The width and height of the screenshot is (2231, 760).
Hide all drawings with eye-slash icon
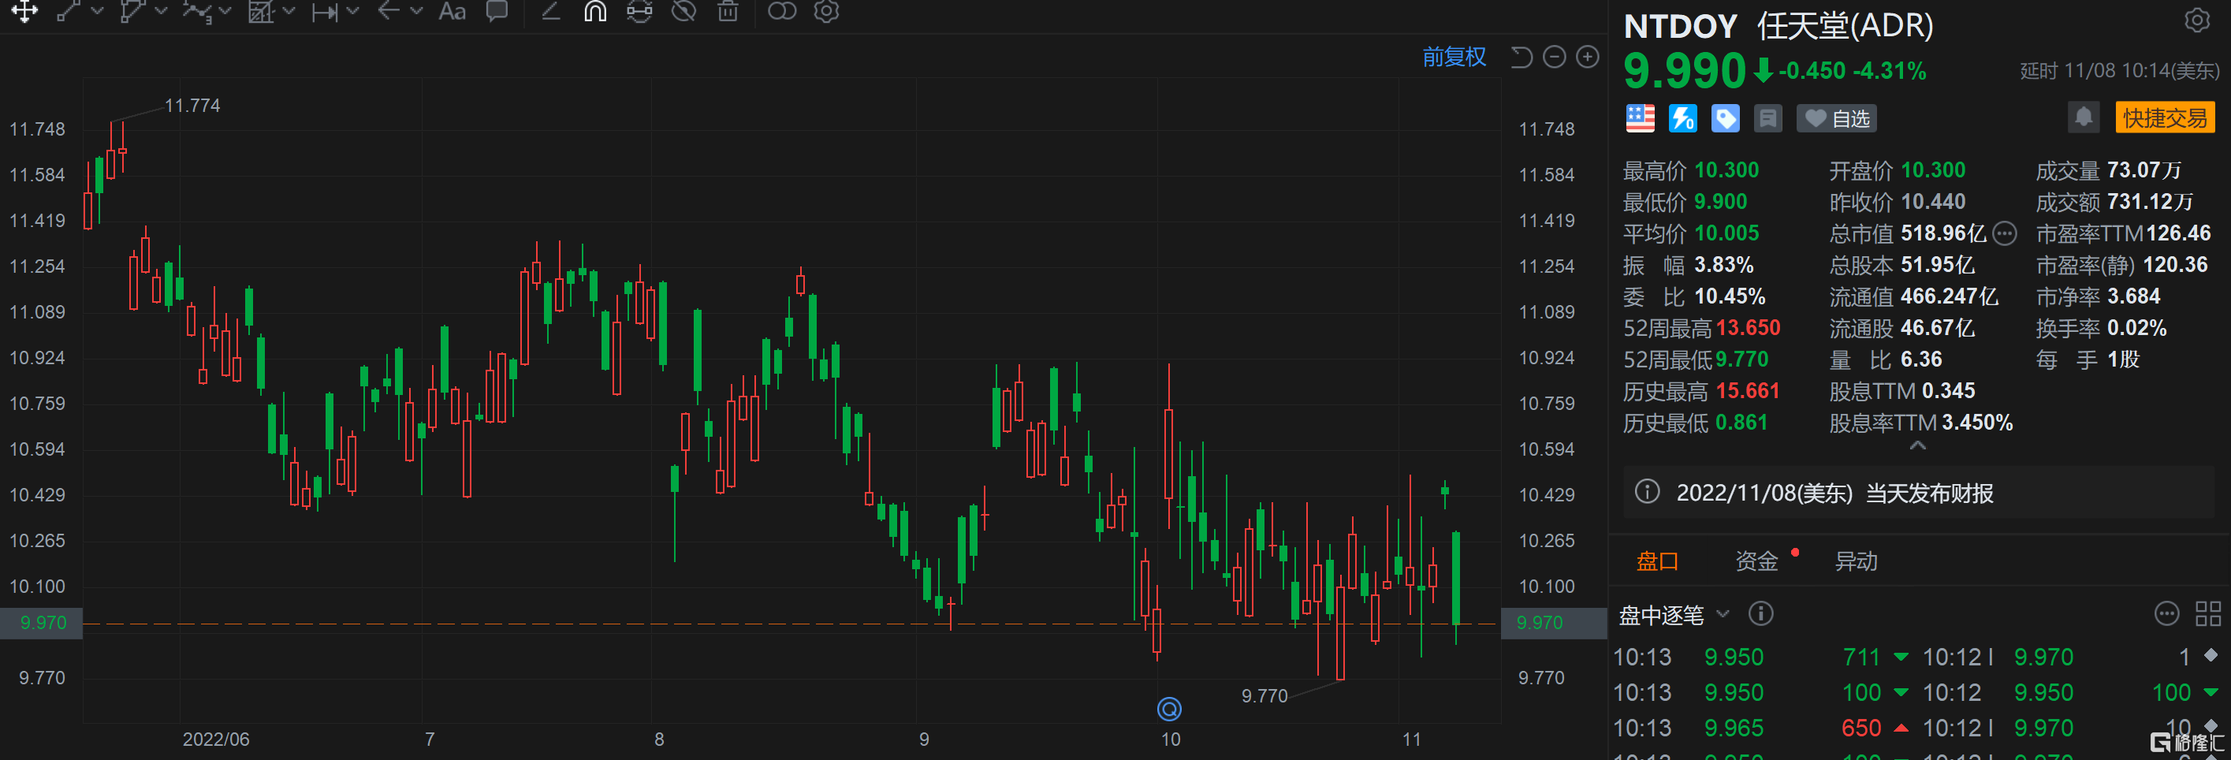coord(684,11)
